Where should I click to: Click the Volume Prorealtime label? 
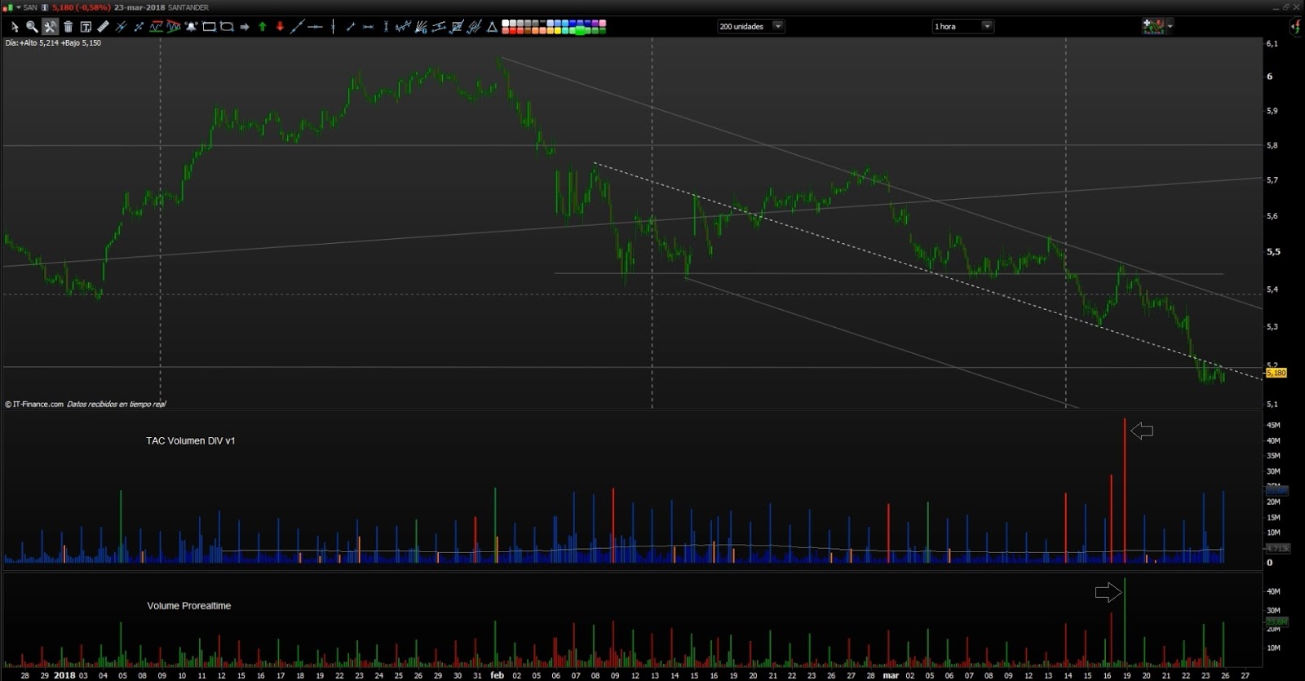[189, 606]
